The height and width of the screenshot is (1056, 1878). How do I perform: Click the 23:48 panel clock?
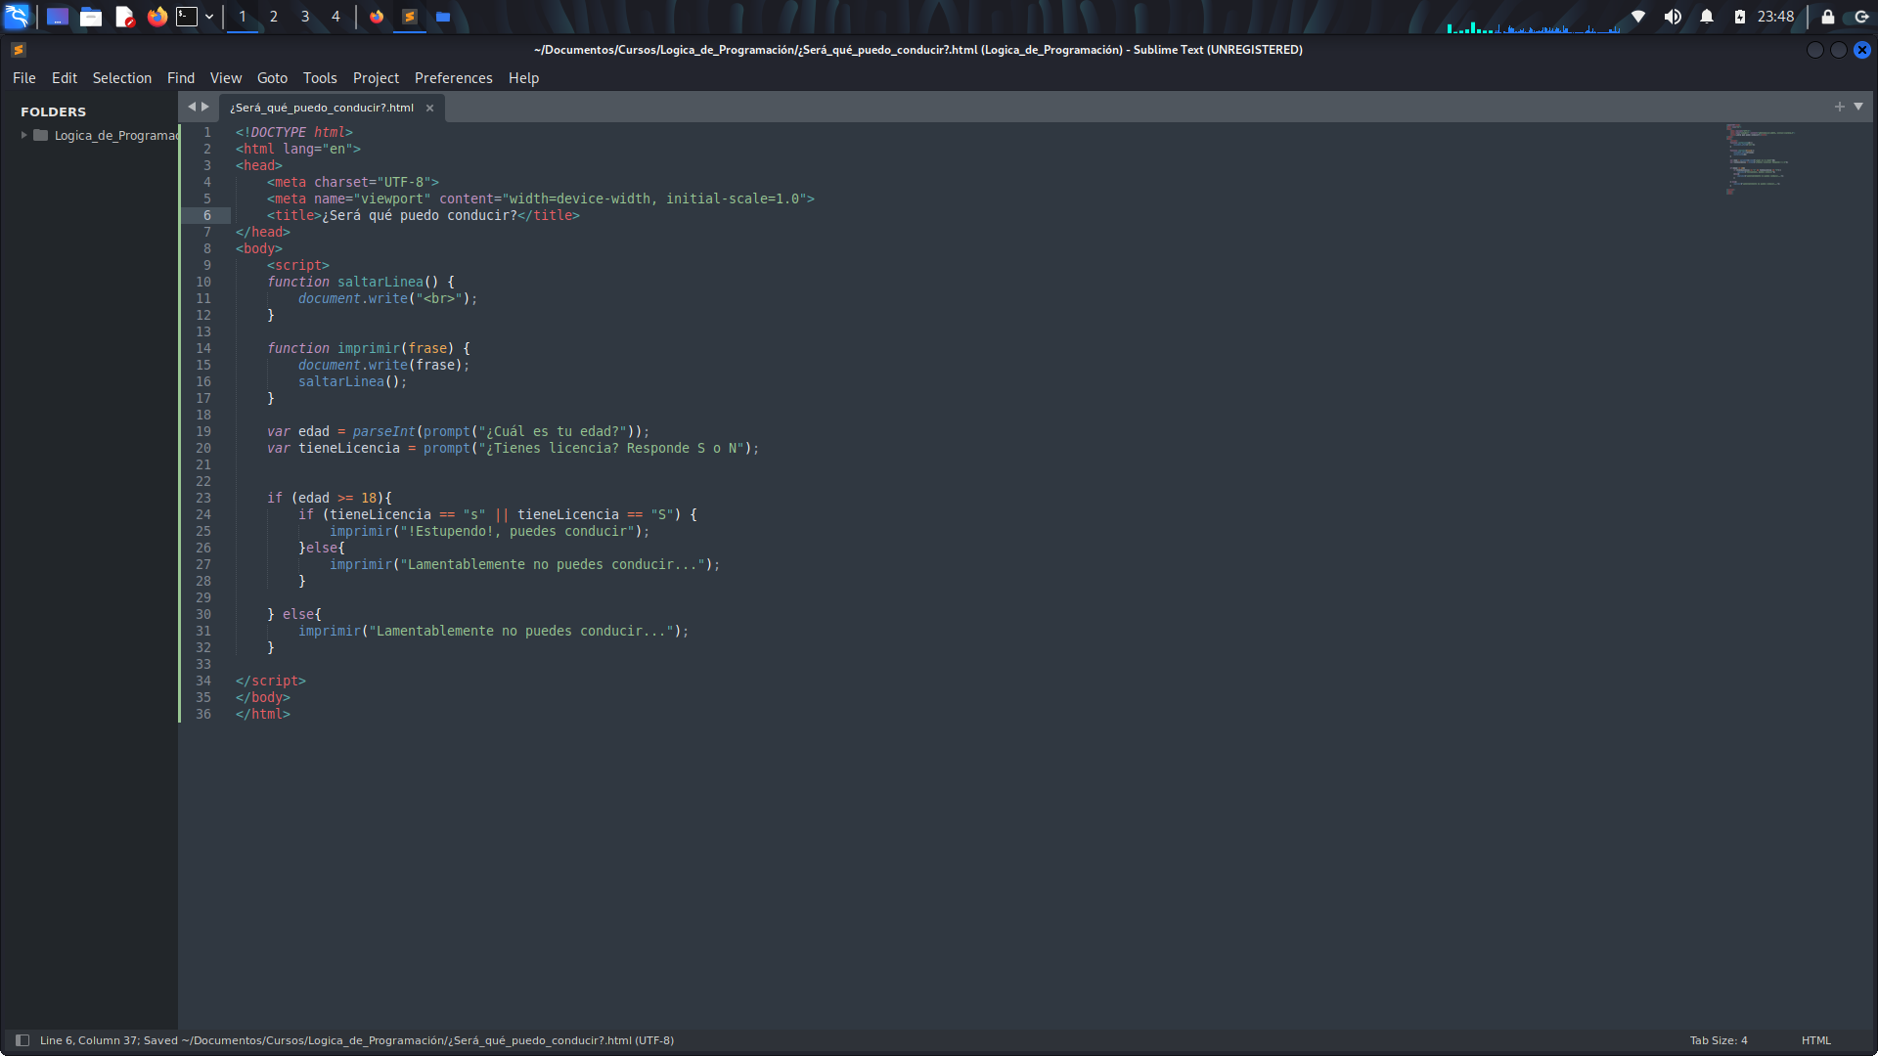(x=1775, y=17)
